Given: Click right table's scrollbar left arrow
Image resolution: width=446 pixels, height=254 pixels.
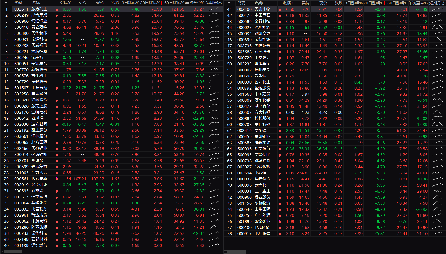Looking at the screenshot, I should 226,252.
